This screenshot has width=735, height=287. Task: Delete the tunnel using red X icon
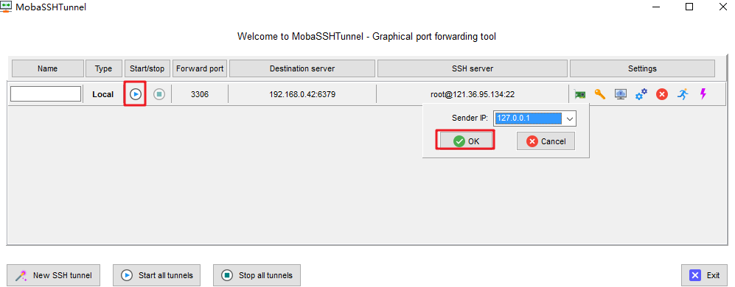tap(662, 94)
